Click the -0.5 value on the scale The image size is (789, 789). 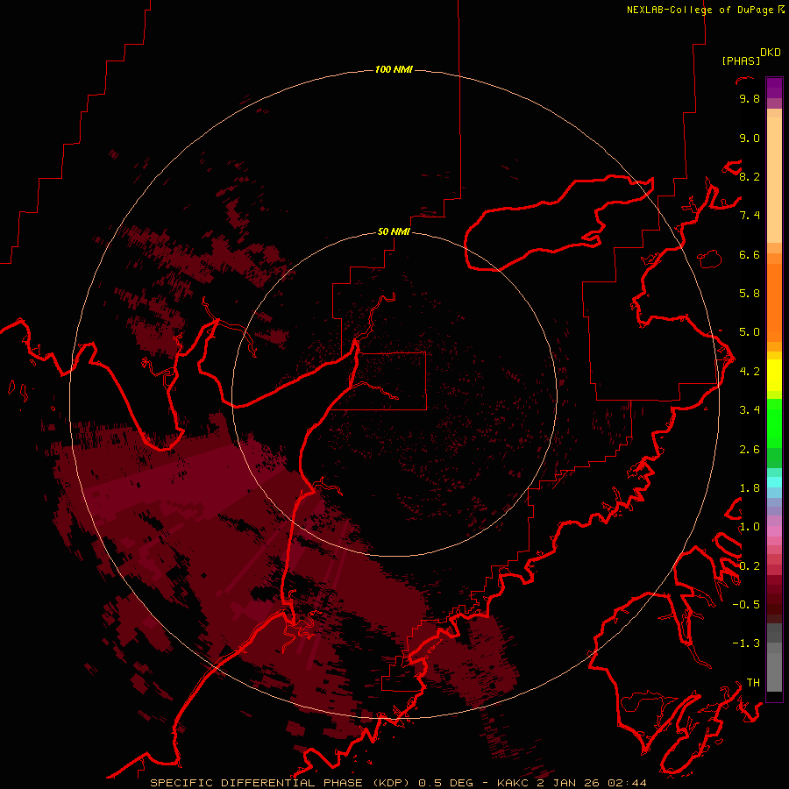coord(746,604)
